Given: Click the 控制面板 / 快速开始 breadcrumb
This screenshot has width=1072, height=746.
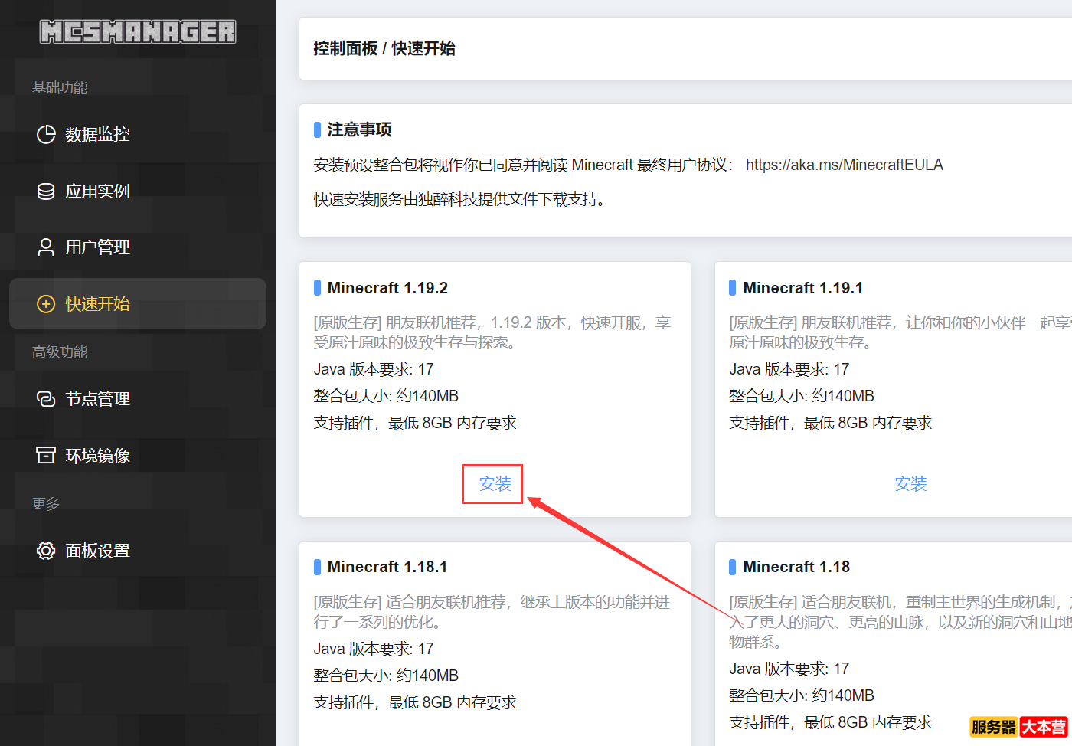Looking at the screenshot, I should click(x=384, y=48).
